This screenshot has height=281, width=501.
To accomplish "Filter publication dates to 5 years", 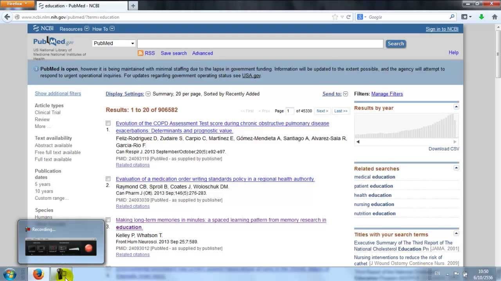I will click(x=43, y=184).
